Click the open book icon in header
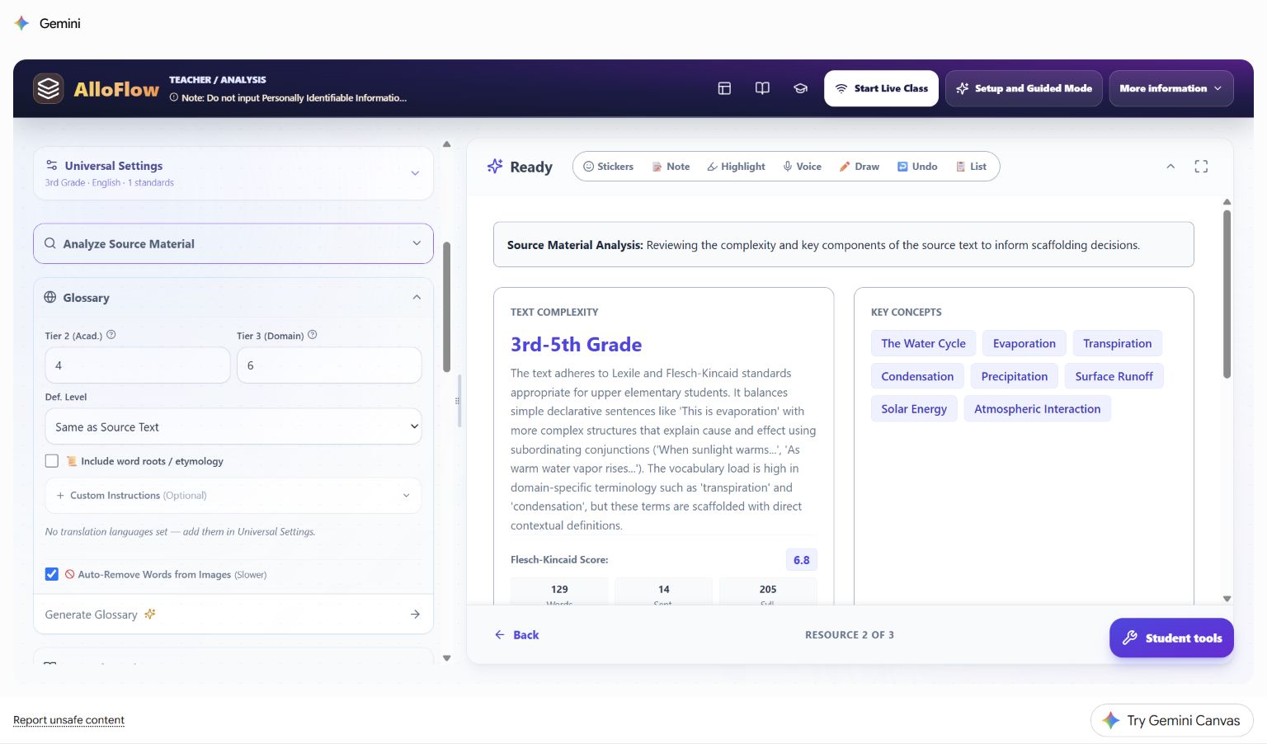This screenshot has height=744, width=1267. click(762, 88)
